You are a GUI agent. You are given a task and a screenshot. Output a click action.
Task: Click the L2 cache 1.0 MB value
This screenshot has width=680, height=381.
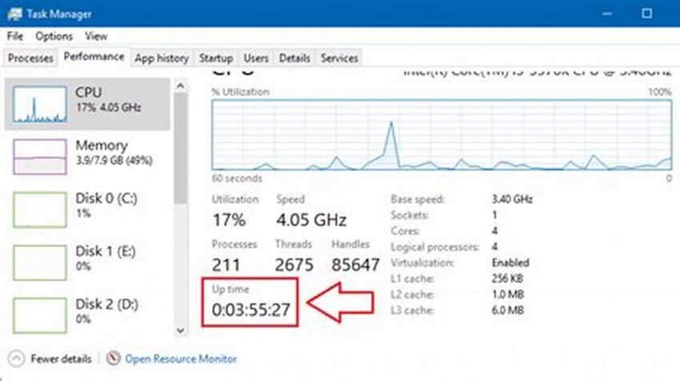tap(507, 295)
